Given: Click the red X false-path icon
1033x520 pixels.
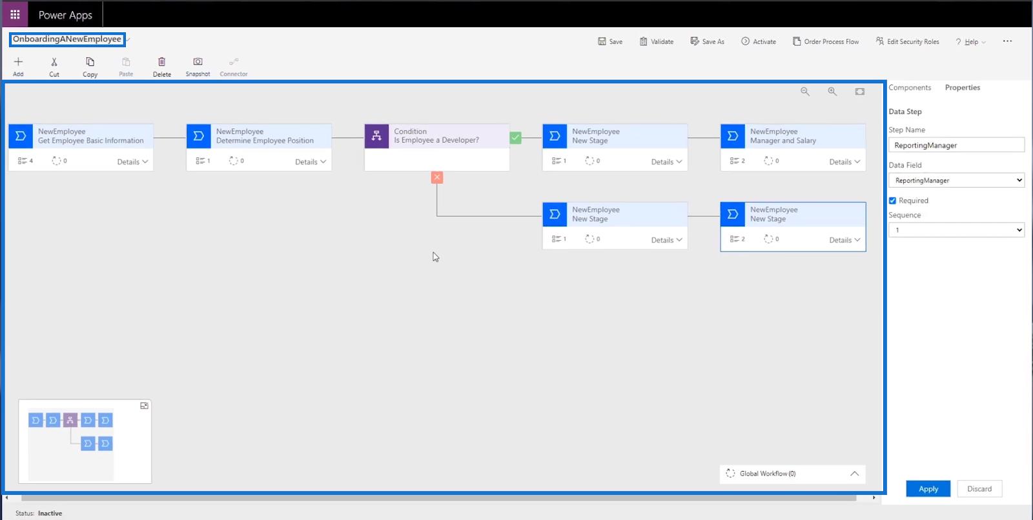Looking at the screenshot, I should tap(437, 177).
